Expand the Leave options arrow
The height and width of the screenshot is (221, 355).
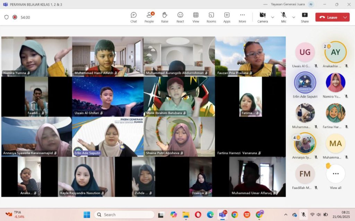coord(345,17)
